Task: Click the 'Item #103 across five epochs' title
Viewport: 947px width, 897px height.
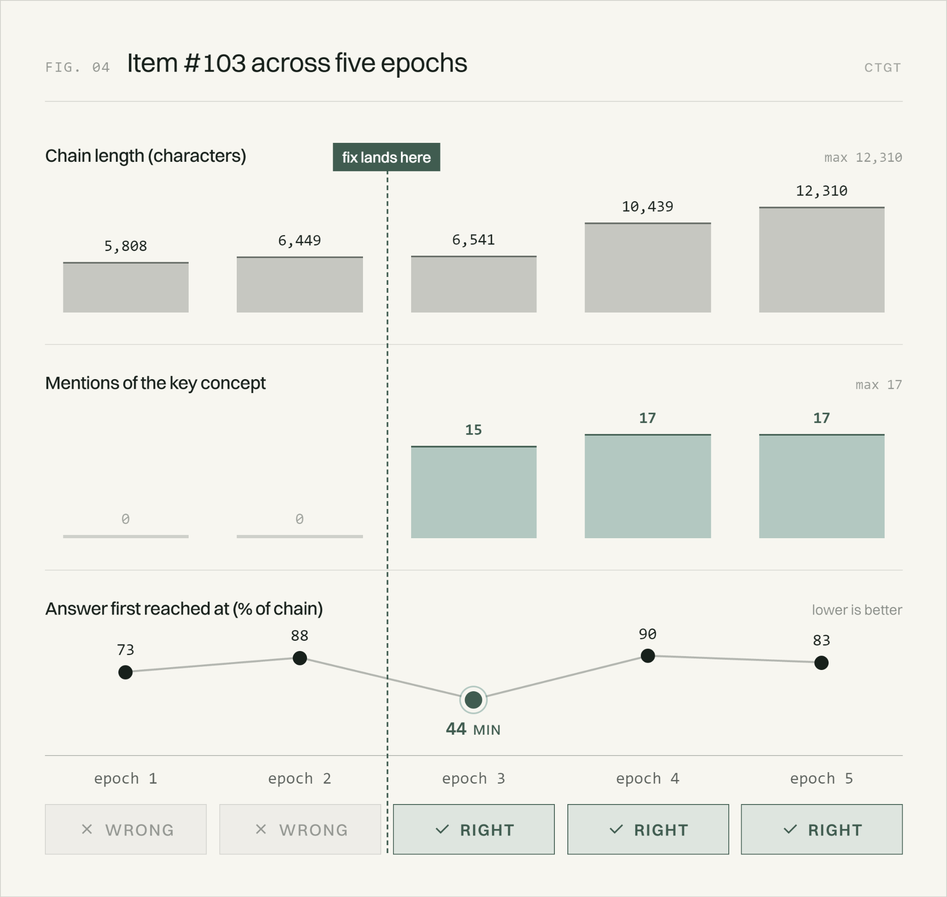Action: pos(297,63)
